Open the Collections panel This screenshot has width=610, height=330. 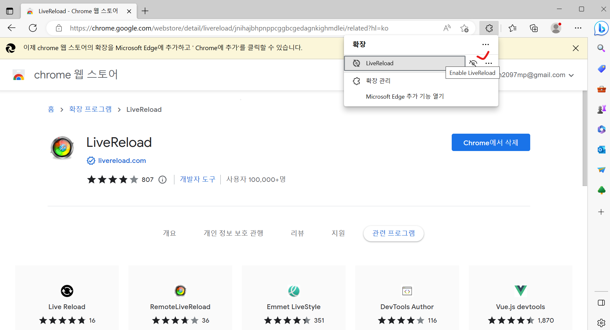pos(534,28)
